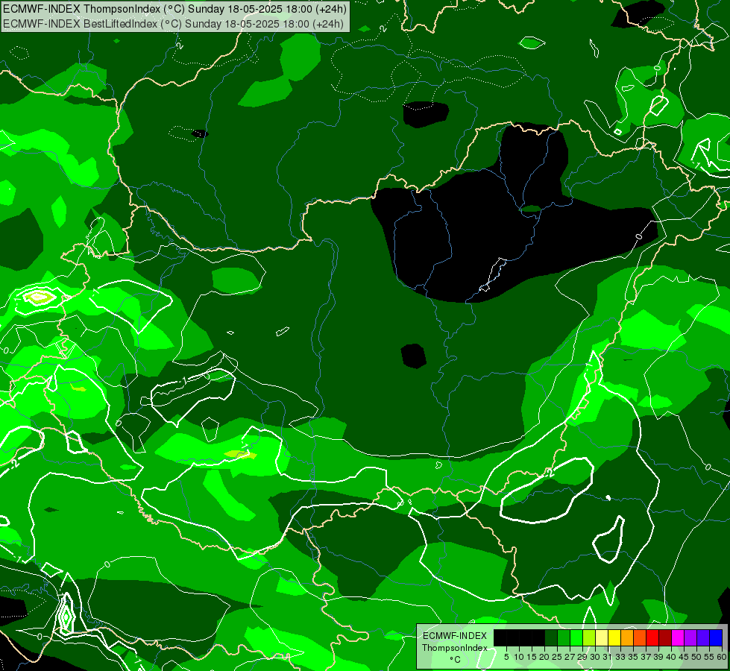Click the yellow-green 29–30 legend swatch
This screenshot has width=730, height=671.
click(589, 638)
